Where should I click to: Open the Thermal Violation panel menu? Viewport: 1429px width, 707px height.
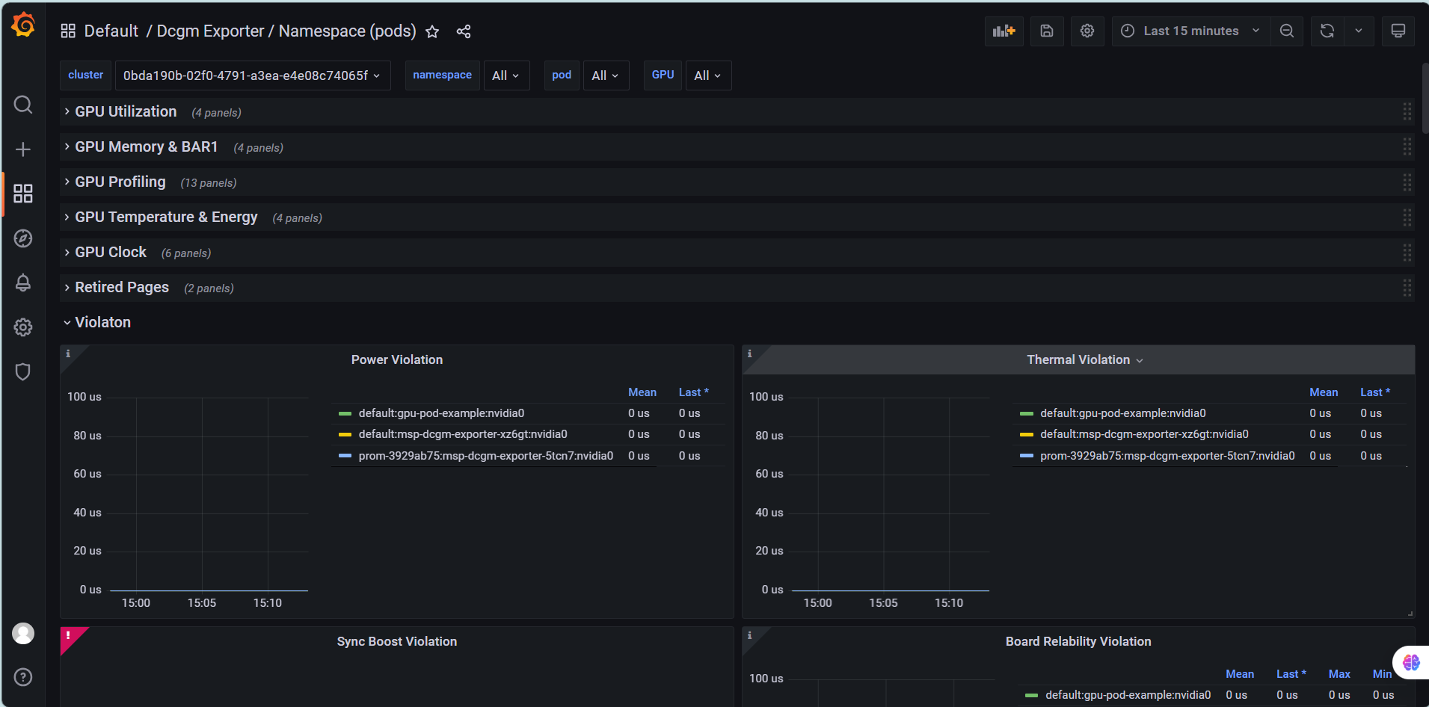[1084, 360]
